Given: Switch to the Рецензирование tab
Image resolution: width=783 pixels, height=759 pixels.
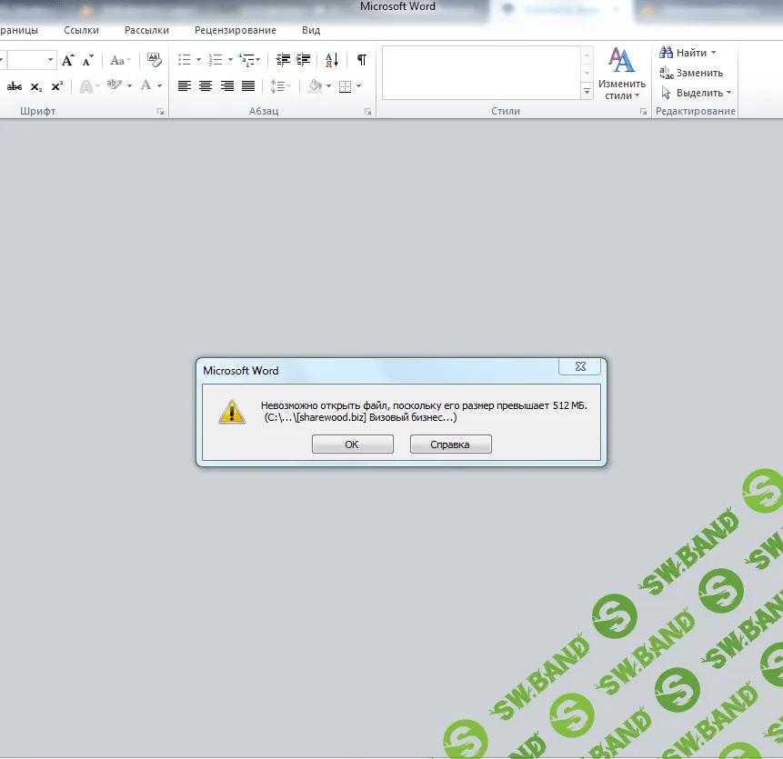Looking at the screenshot, I should (x=236, y=30).
